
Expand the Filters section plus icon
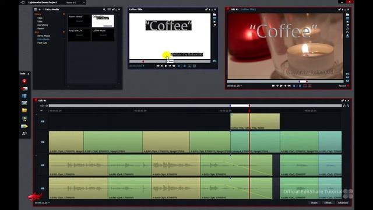(x=64, y=14)
